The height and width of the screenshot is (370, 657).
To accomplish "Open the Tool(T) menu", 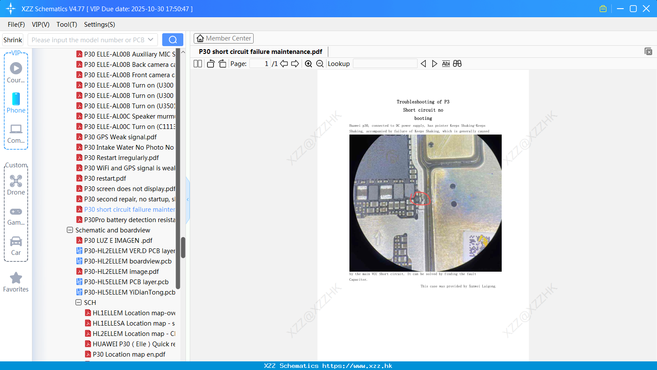I will point(67,25).
